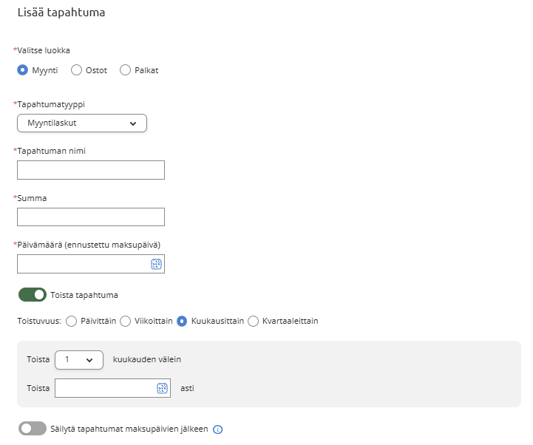
Task: Select the Myynti radio button
Action: [23, 70]
